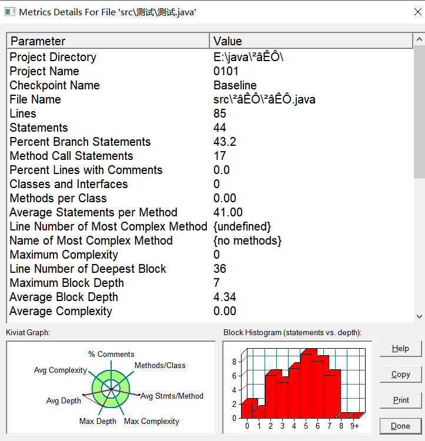Select the Project Name row

210,71
